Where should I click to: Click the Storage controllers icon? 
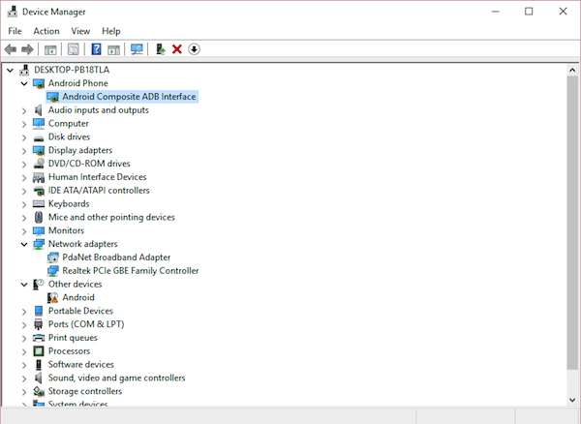(39, 391)
